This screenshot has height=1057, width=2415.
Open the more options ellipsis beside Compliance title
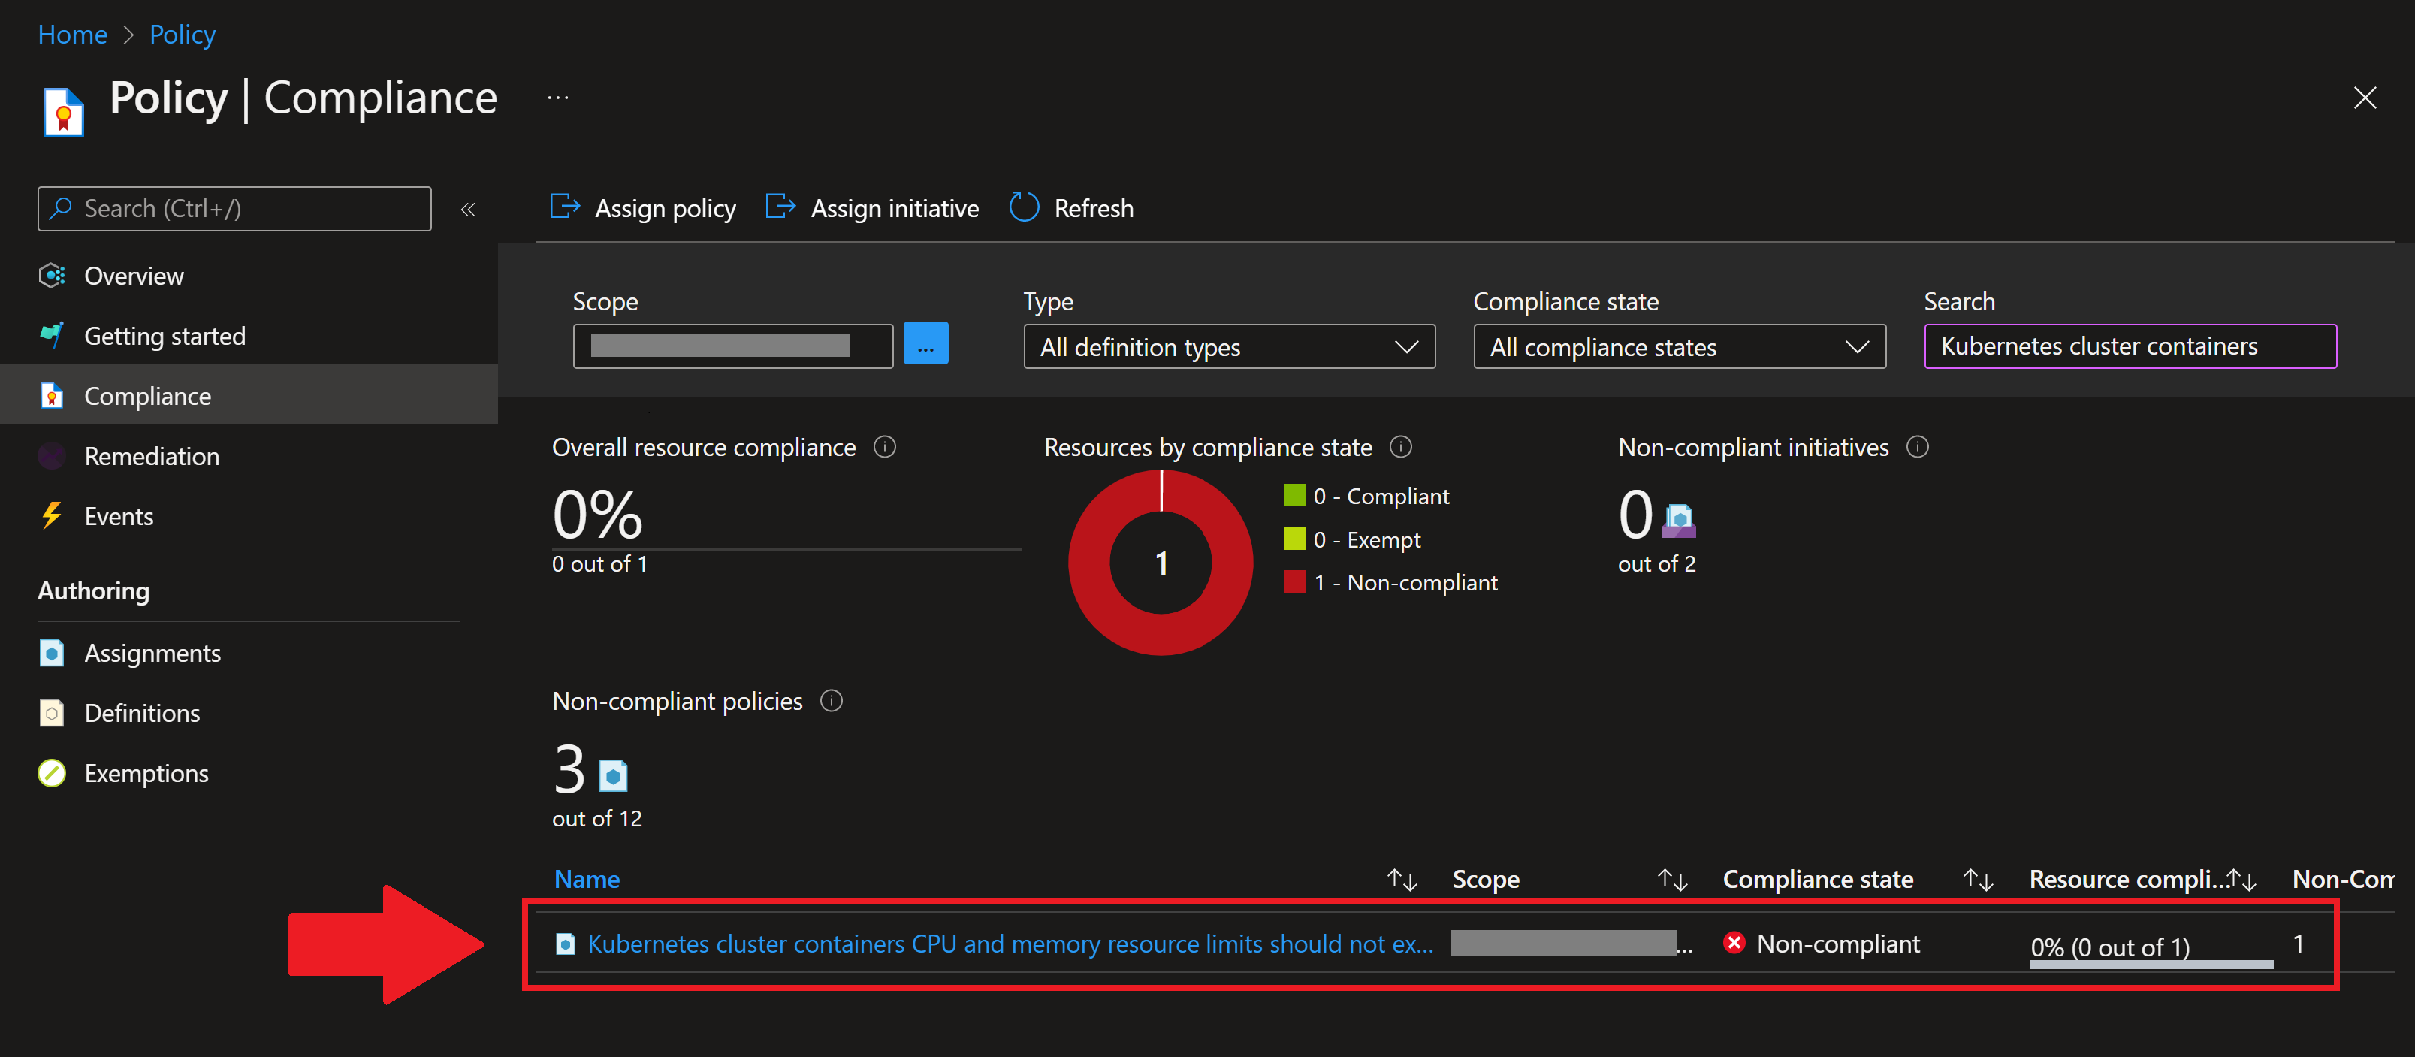(x=558, y=98)
